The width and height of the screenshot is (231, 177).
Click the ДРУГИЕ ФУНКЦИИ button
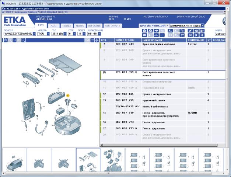(x=154, y=26)
